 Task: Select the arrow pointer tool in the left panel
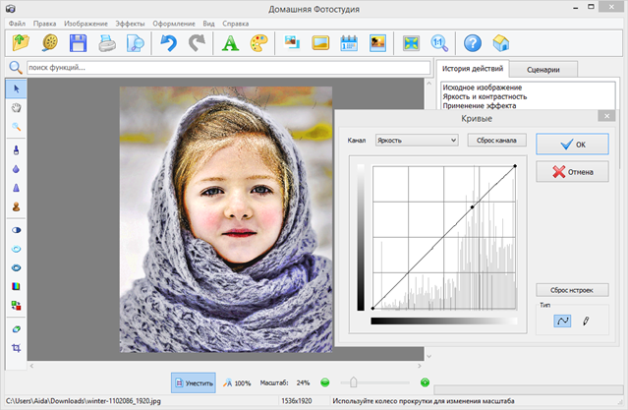(x=16, y=88)
